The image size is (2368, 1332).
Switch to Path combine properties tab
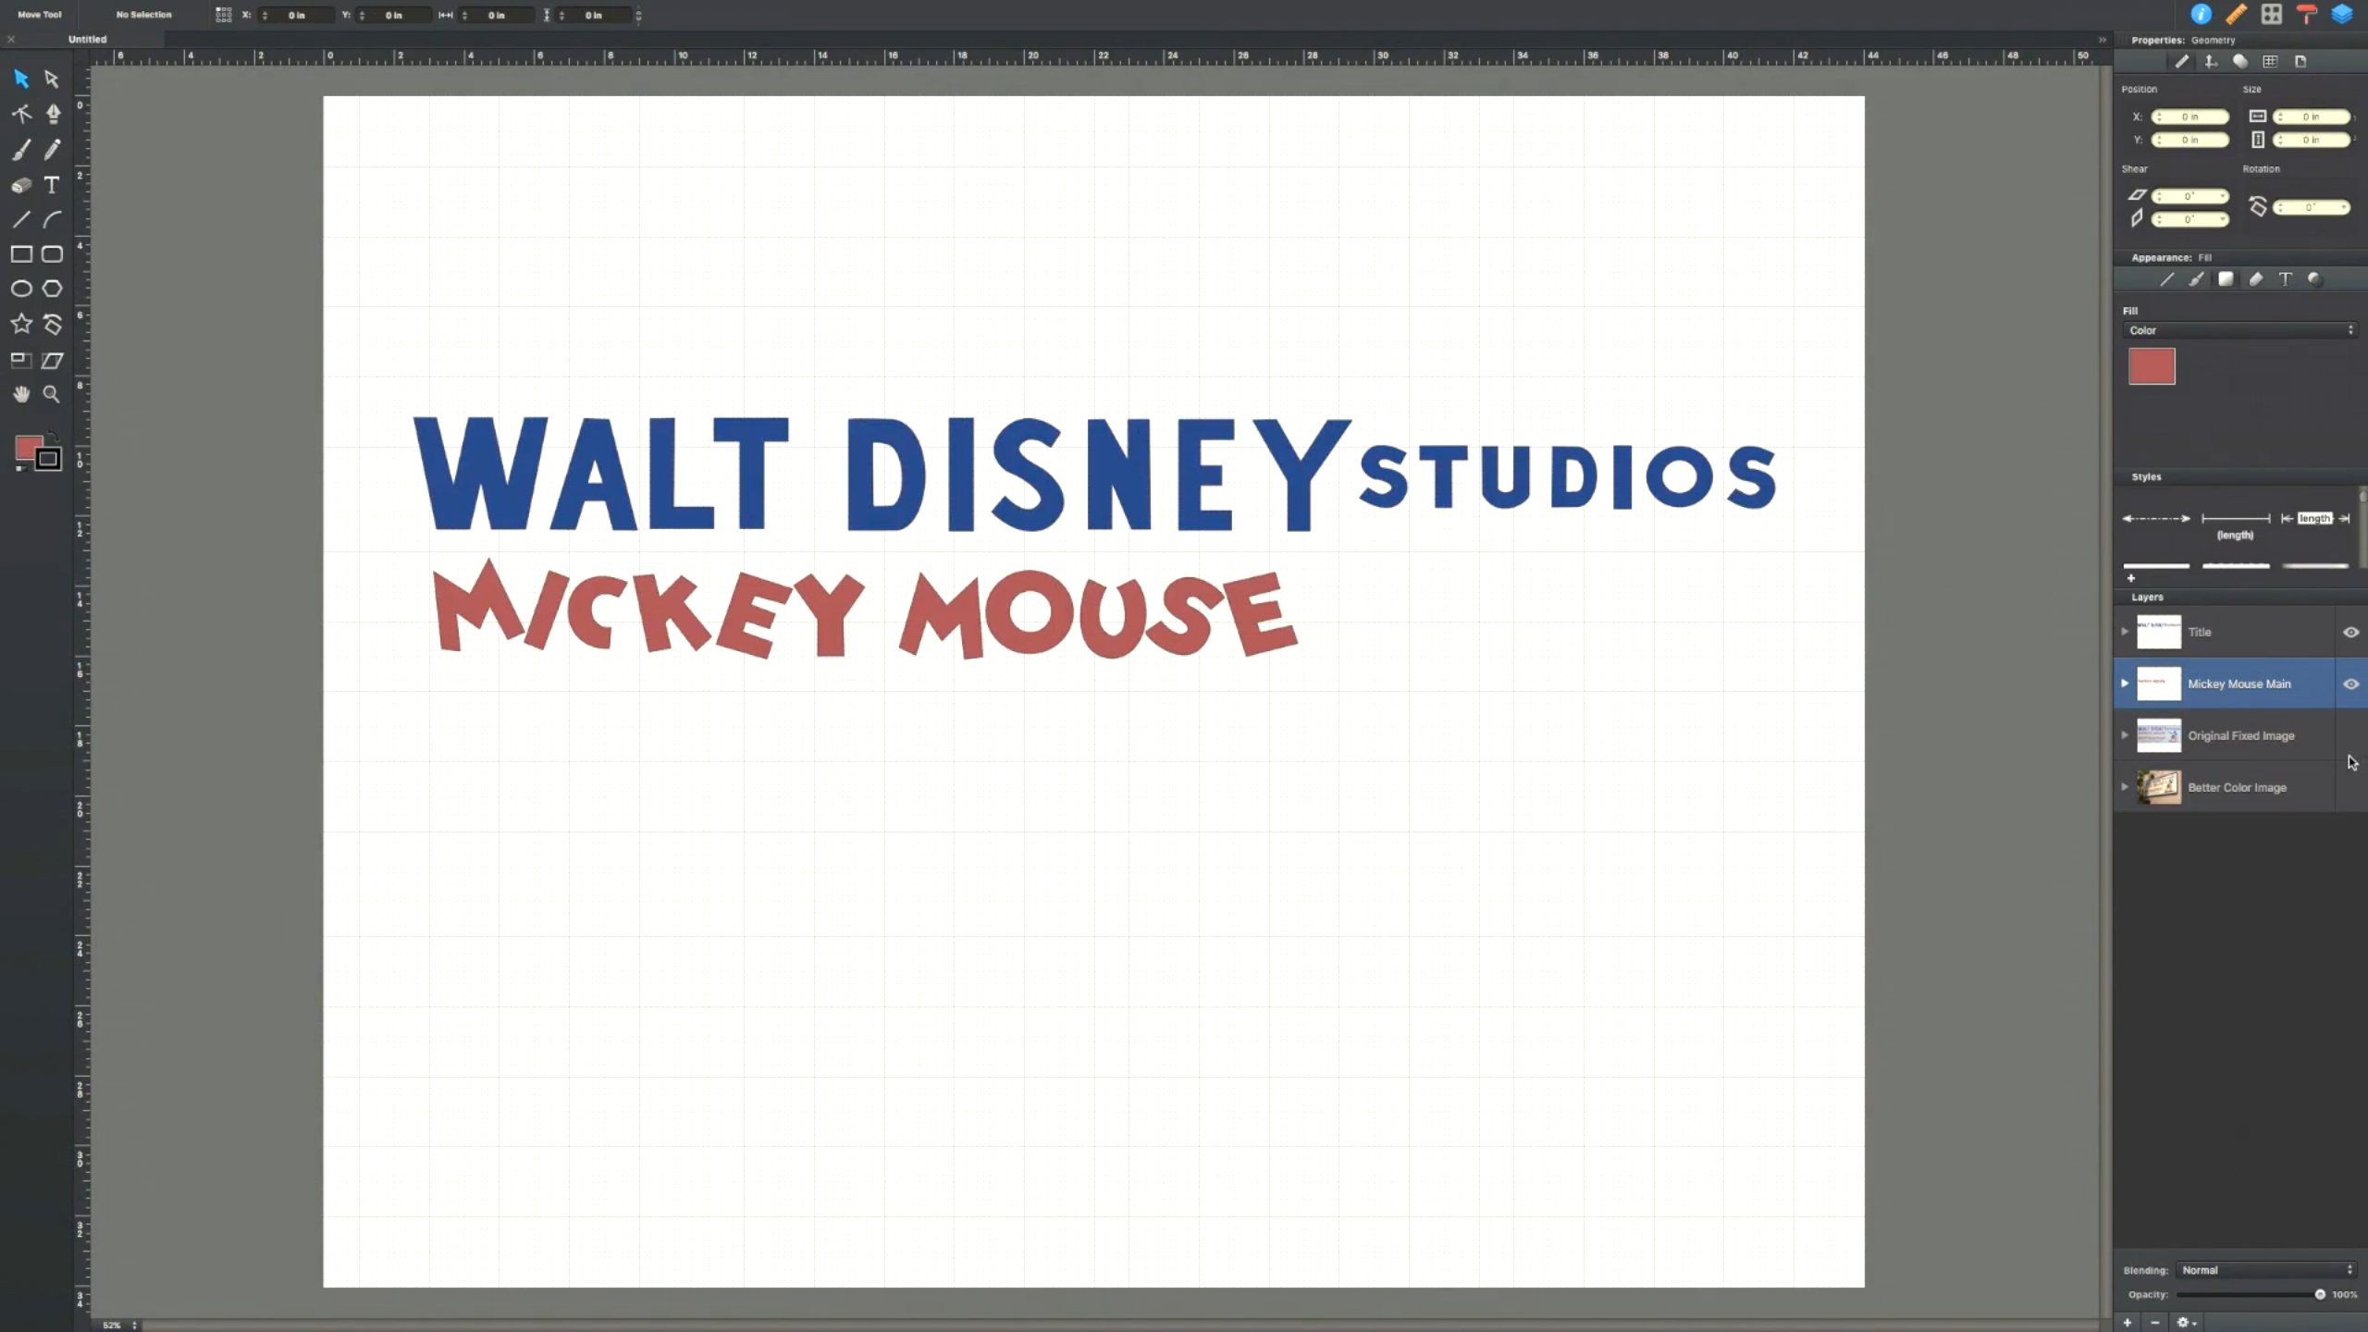coord(2240,61)
